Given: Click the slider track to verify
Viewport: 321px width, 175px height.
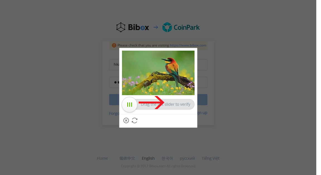Looking at the screenshot, I should point(166,104).
